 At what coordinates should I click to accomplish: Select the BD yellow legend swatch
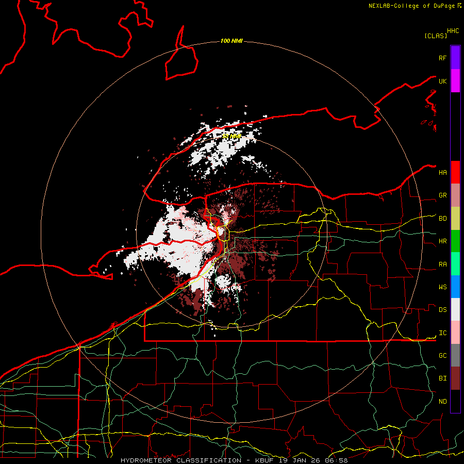pos(455,219)
